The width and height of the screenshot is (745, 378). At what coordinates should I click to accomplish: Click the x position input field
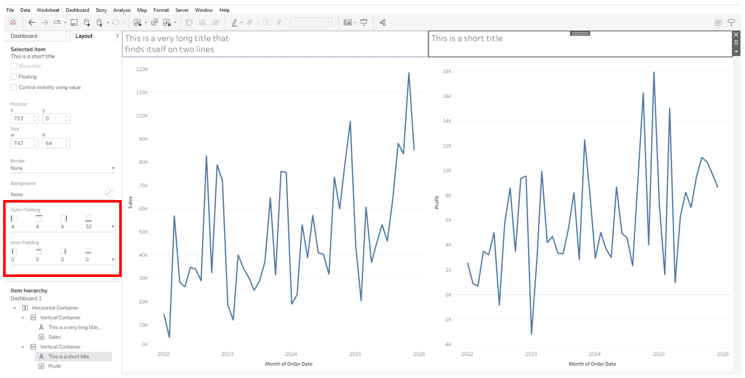pos(22,118)
